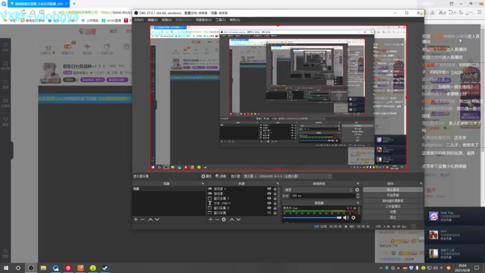Viewport: 485px width, 273px height.
Task: Open the heart icon in Douyu sidebar
Action: 5,45
